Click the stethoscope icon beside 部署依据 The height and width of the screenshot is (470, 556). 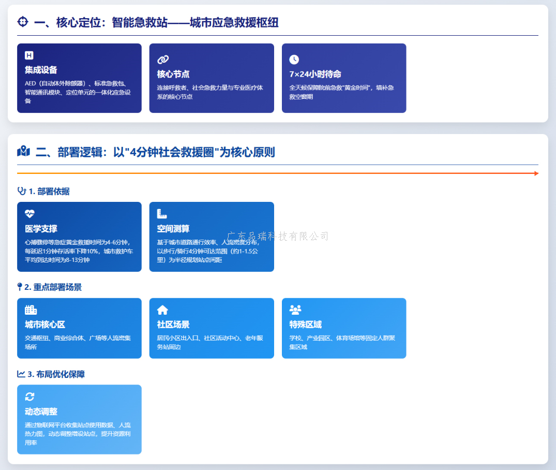pyautogui.click(x=21, y=191)
